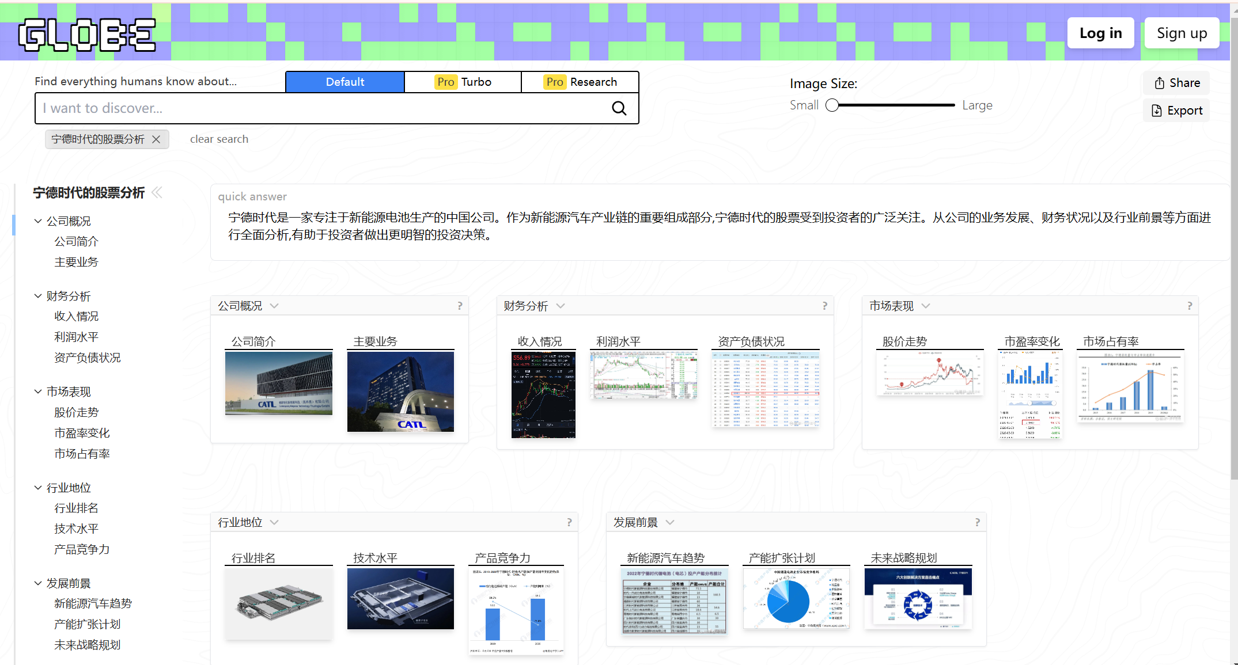This screenshot has height=665, width=1238.
Task: Open dropdown chevron on 公司概况 card header
Action: click(x=274, y=306)
